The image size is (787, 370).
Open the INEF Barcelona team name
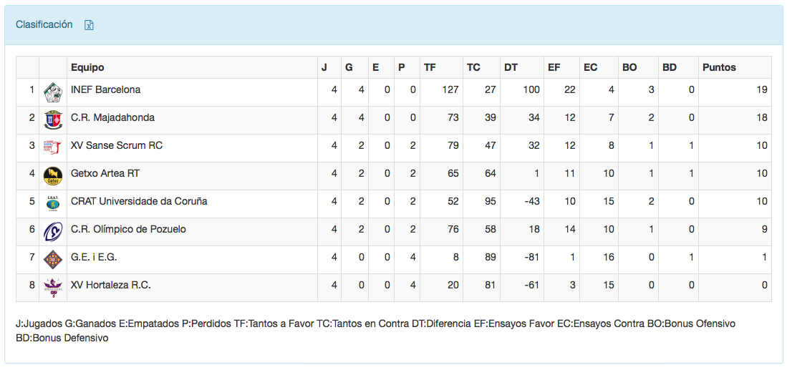pyautogui.click(x=105, y=90)
